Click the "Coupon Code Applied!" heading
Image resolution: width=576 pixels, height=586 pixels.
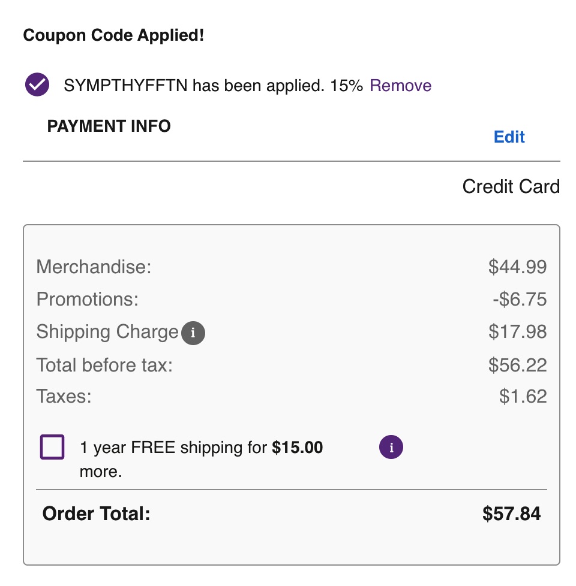[113, 35]
